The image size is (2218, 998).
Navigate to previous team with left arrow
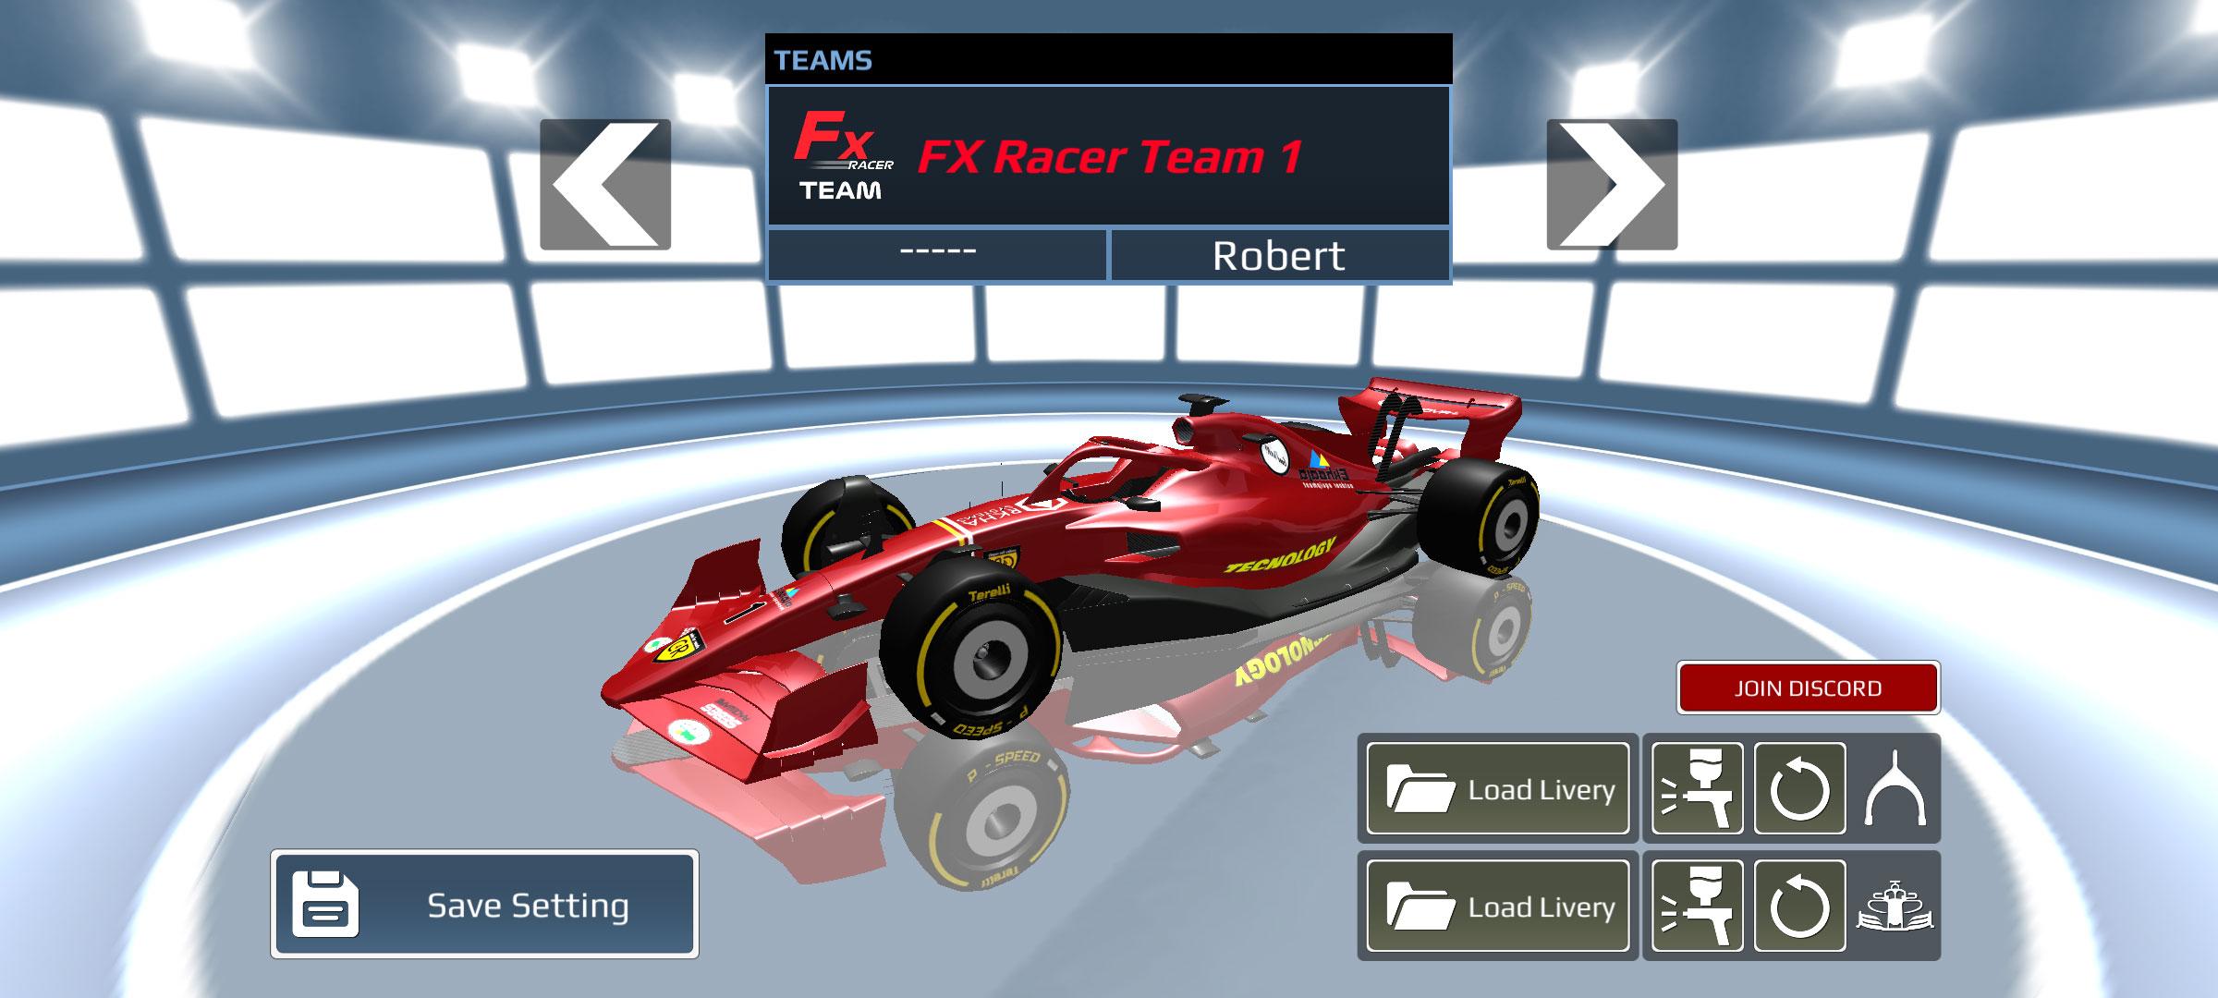[x=611, y=171]
